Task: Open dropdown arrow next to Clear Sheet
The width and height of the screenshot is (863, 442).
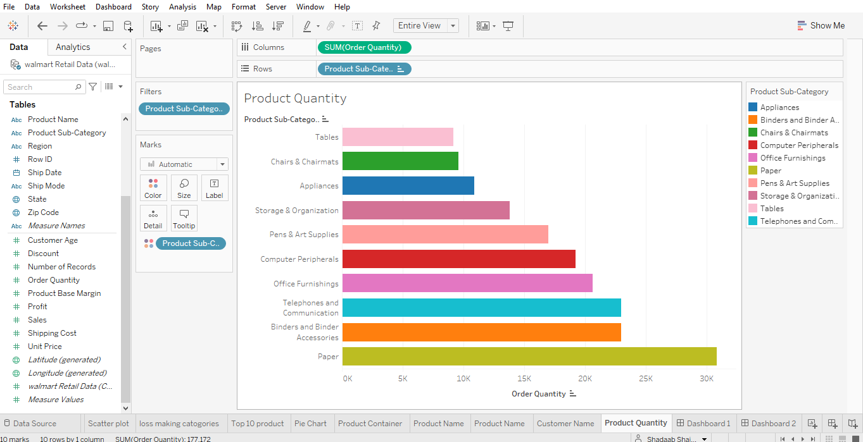Action: click(215, 26)
